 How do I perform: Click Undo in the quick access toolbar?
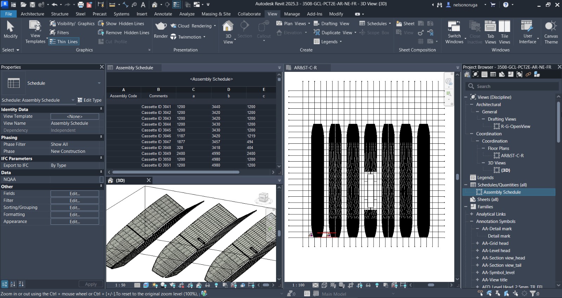(54, 5)
